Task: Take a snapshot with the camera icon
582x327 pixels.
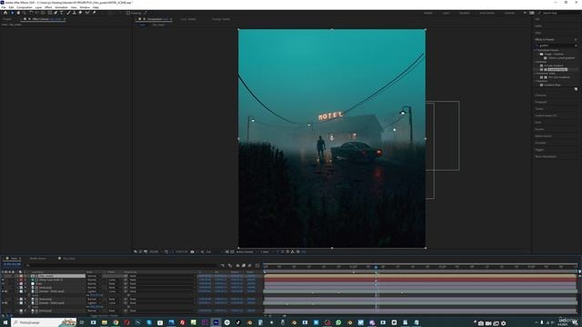Action: click(192, 252)
